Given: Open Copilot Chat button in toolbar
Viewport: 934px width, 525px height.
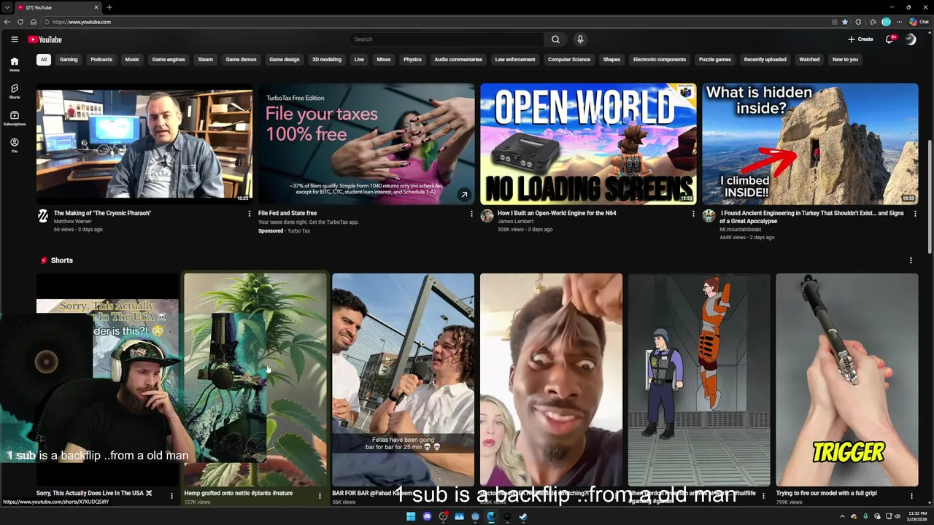Looking at the screenshot, I should [918, 22].
